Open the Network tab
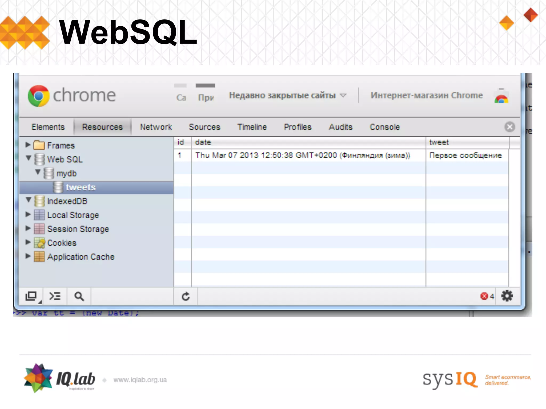 pyautogui.click(x=156, y=127)
